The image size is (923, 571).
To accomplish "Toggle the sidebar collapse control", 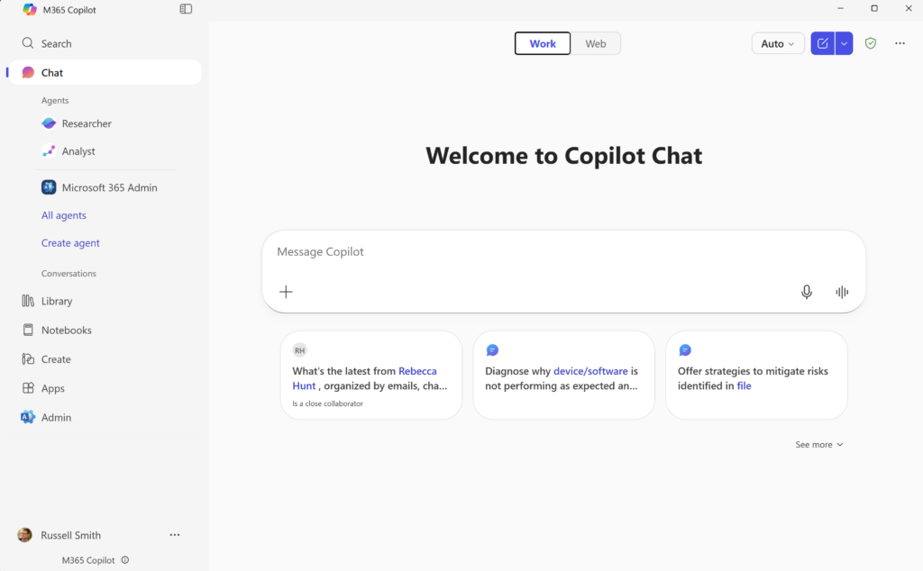I will (x=186, y=9).
